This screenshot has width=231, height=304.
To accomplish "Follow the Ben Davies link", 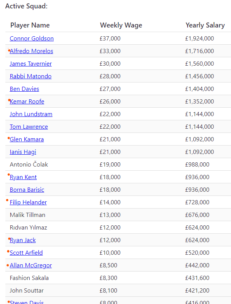I will 24,89.
